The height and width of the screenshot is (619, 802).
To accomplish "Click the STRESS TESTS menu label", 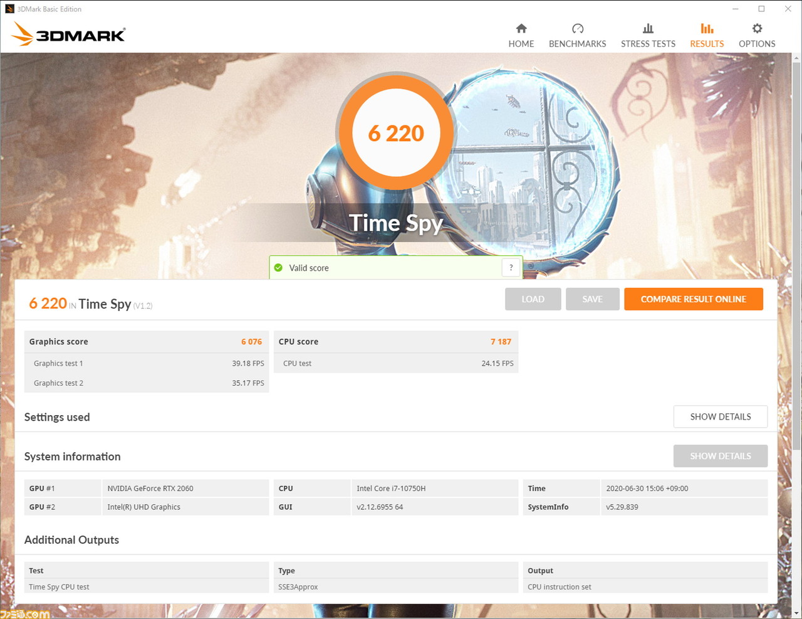I will (648, 44).
